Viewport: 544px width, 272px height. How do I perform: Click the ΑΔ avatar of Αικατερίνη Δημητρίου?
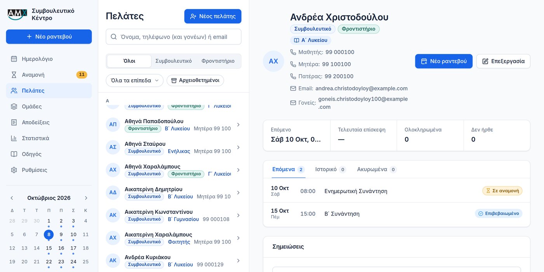coord(113,193)
